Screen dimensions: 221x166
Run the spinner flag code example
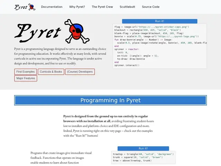point(160,21)
